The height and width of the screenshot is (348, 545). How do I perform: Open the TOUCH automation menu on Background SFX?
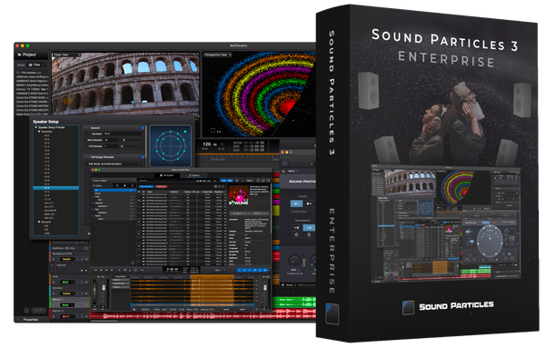click(x=66, y=259)
